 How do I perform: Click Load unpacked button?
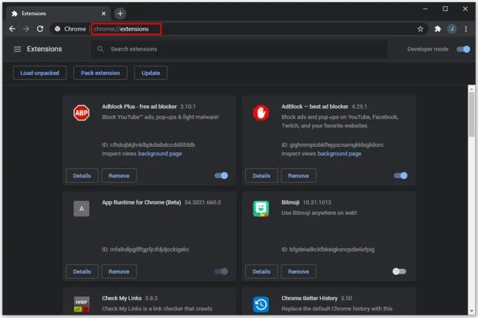coord(39,73)
